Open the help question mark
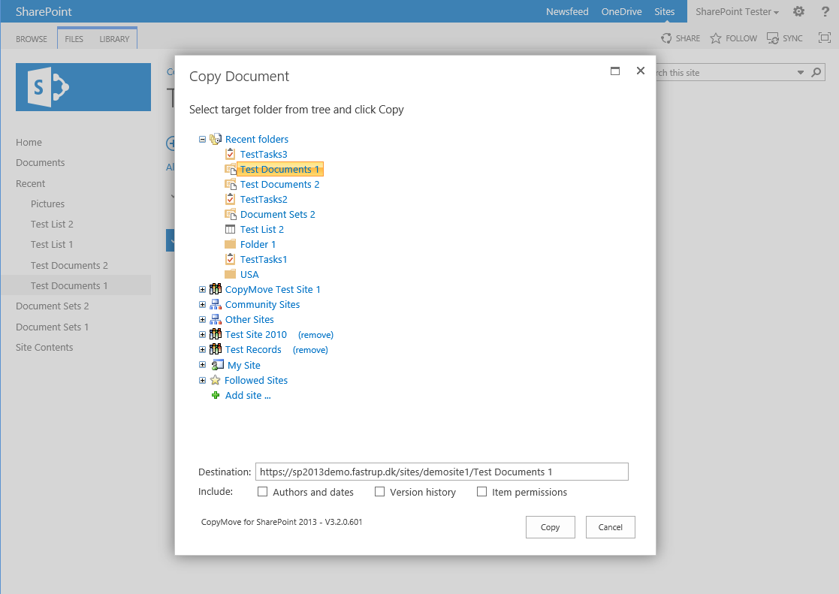This screenshot has width=839, height=594. tap(825, 11)
